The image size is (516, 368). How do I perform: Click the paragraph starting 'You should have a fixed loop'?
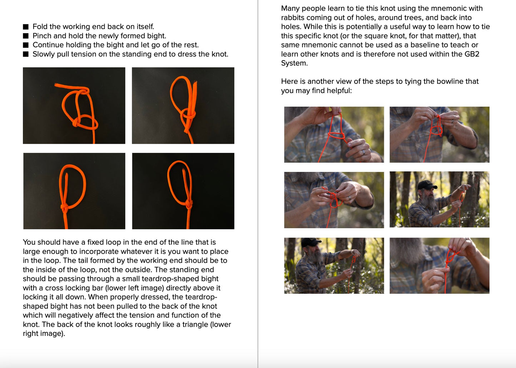127,288
